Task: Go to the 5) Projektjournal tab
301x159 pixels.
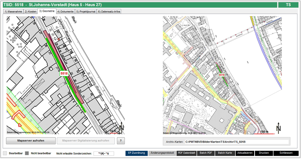Action: (x=86, y=11)
